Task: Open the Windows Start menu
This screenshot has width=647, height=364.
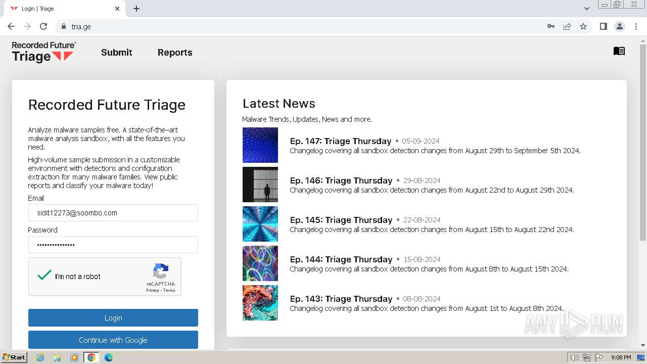Action: 14,357
